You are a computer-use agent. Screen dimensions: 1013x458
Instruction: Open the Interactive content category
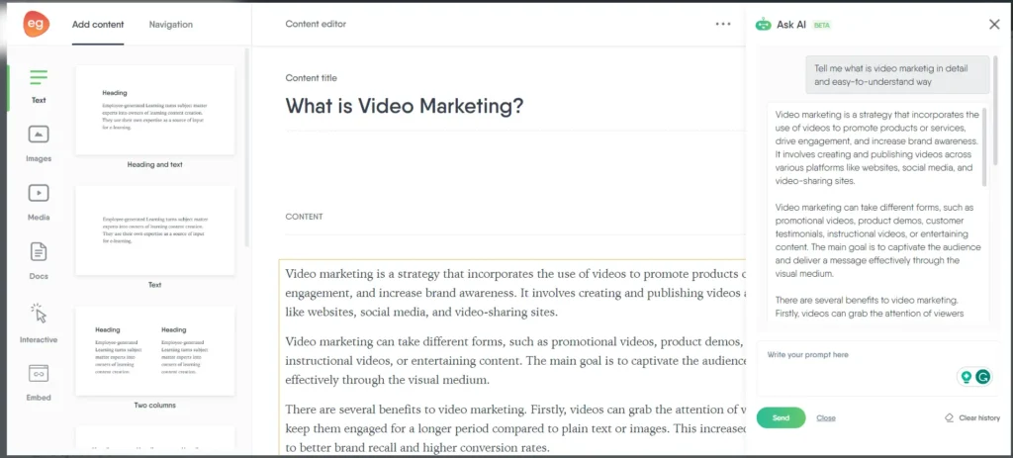point(39,322)
